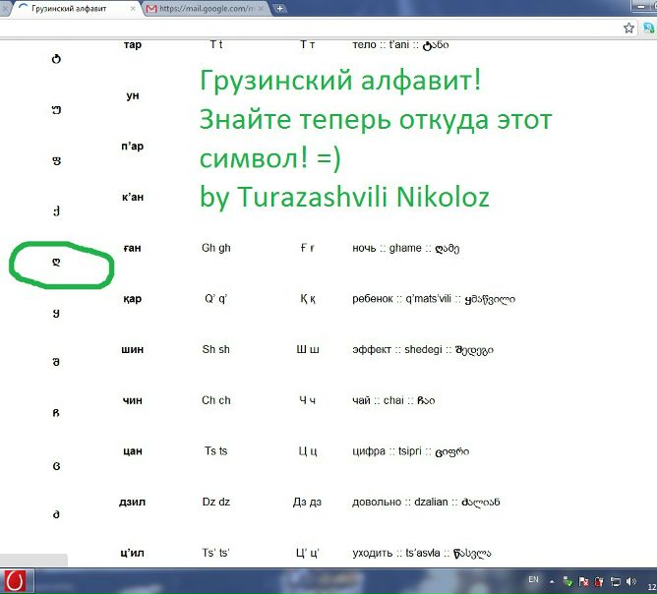Show hidden system tray icons
This screenshot has width=657, height=594.
click(553, 580)
